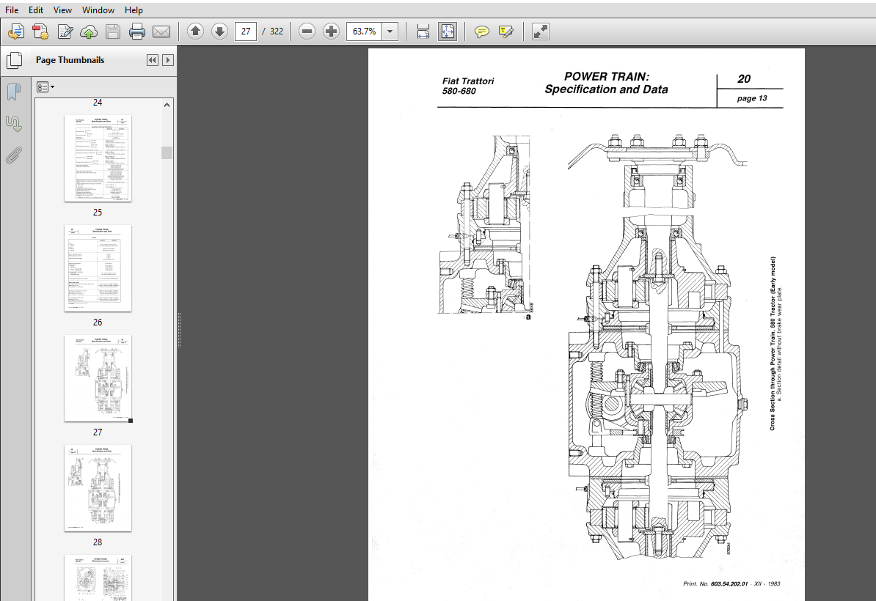
Task: Switch to Read Mode with the expand icon
Action: [540, 32]
